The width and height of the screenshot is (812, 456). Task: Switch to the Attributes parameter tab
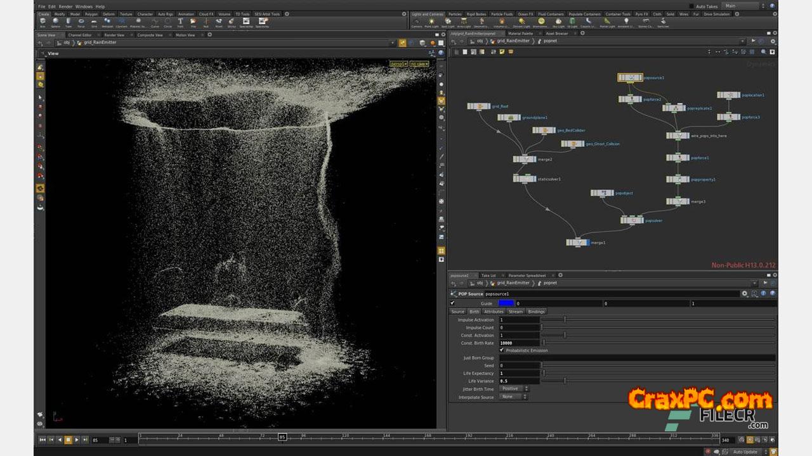pos(494,312)
